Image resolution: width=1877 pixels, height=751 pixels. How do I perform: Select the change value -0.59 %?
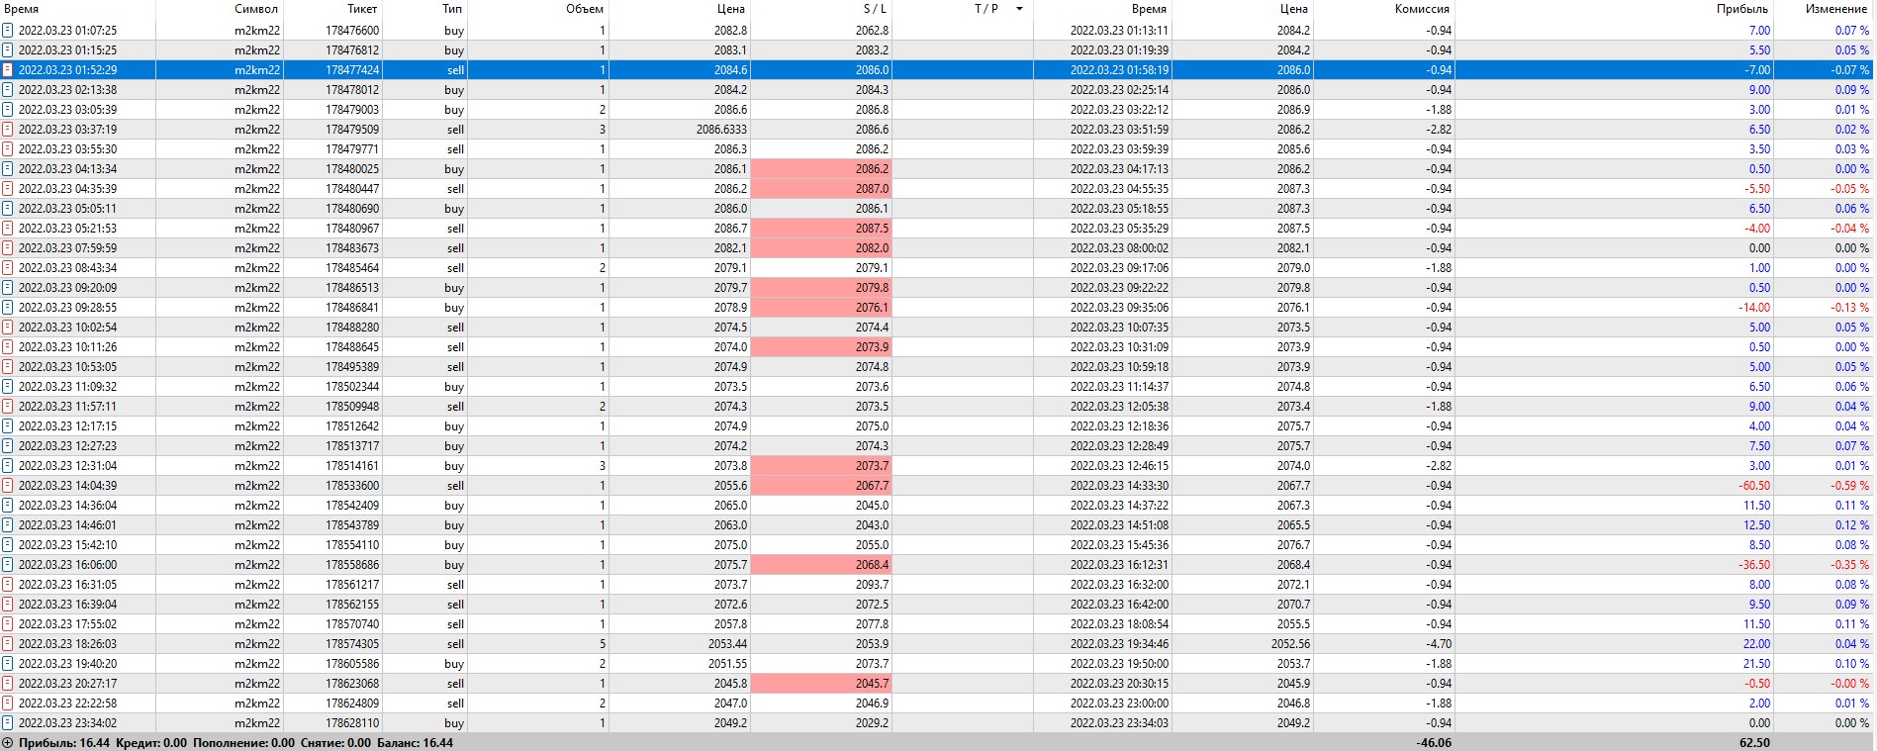pos(1849,486)
